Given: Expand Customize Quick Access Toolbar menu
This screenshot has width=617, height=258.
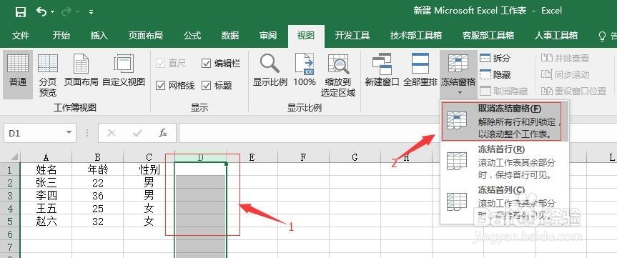Looking at the screenshot, I should 91,12.
